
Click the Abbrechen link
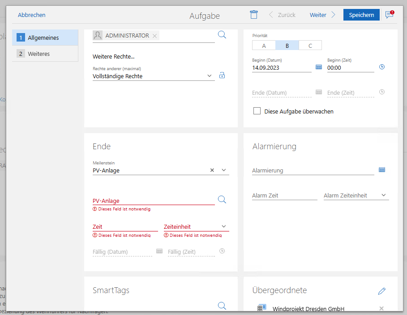tap(31, 15)
